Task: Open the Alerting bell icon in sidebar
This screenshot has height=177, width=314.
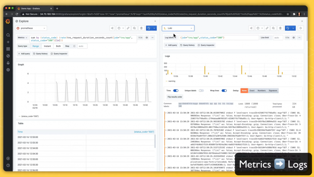Action: pyautogui.click(x=8, y=63)
